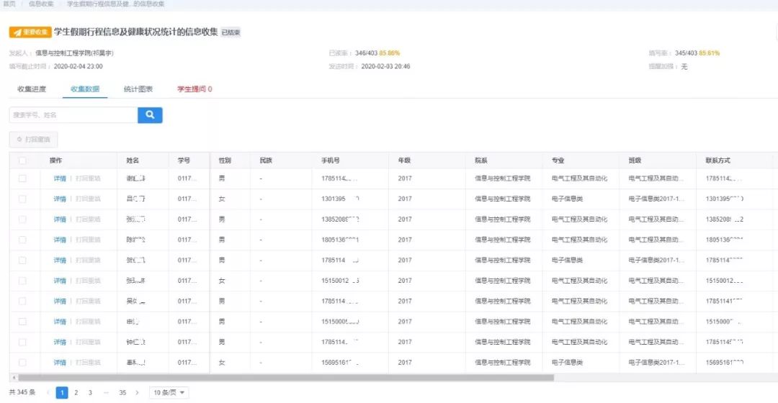Click the horizontal scrollbar's left arrow
The image size is (778, 403).
[x=12, y=378]
